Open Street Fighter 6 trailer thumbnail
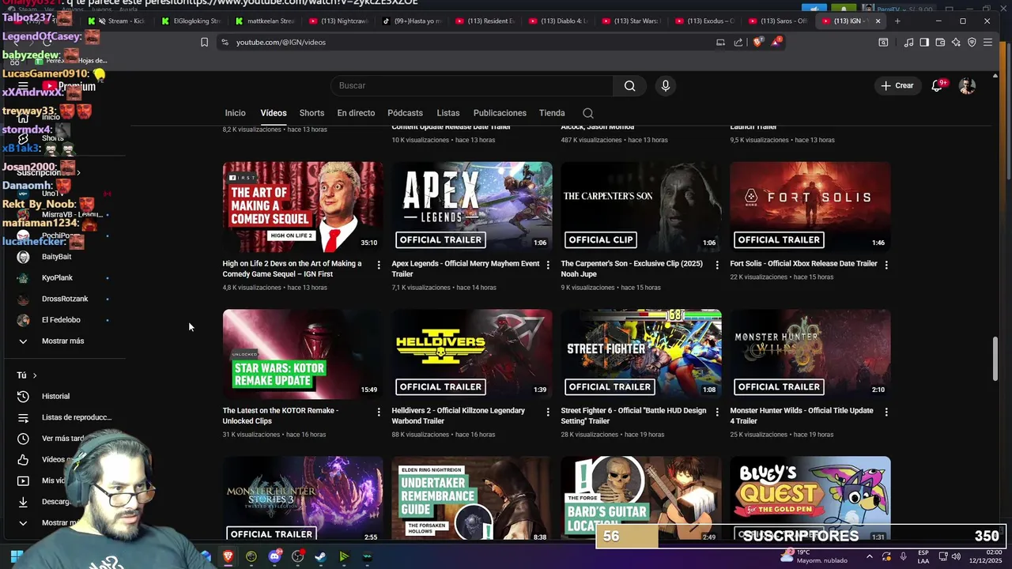Image resolution: width=1012 pixels, height=569 pixels. [641, 354]
